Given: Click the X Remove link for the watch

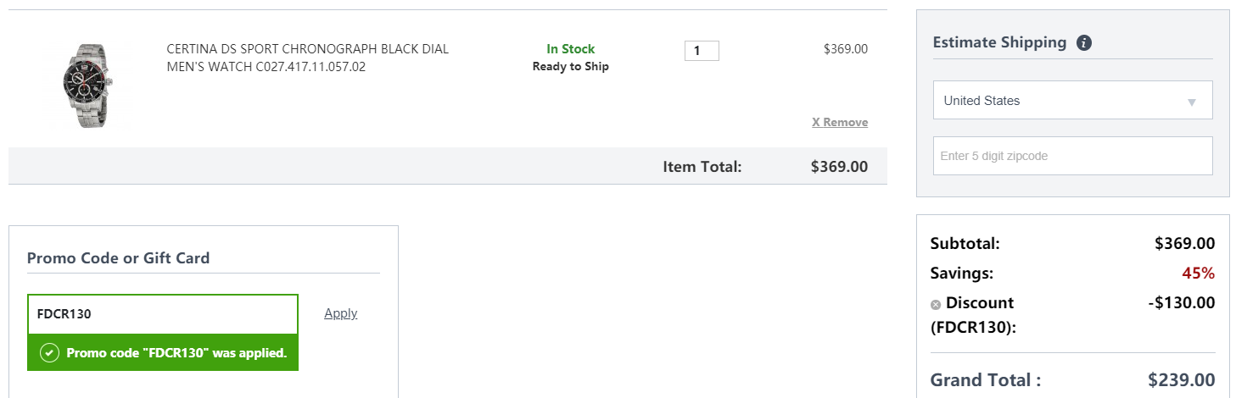Looking at the screenshot, I should [840, 122].
